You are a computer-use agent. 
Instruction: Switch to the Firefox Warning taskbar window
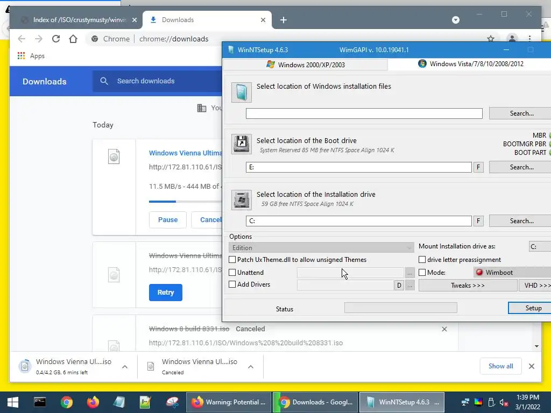[228, 402]
